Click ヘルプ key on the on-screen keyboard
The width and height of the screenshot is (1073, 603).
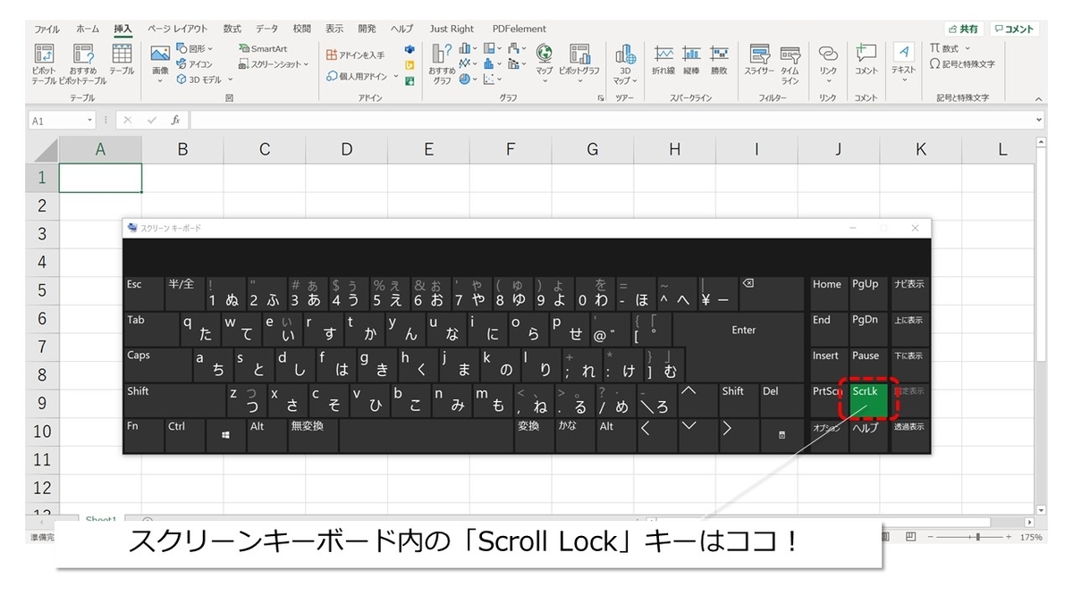(867, 436)
